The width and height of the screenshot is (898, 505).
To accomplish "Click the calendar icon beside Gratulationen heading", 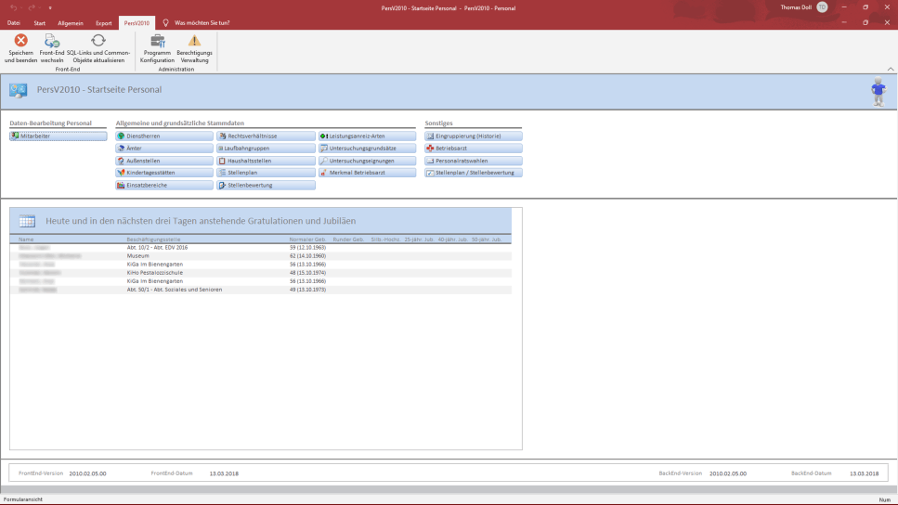I will (x=27, y=221).
